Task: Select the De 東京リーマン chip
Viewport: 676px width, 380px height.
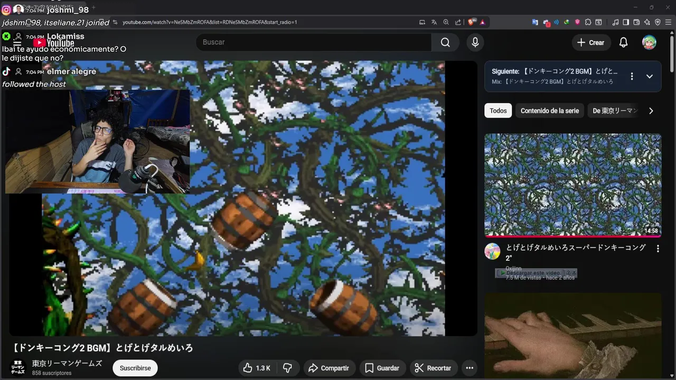Action: click(615, 111)
